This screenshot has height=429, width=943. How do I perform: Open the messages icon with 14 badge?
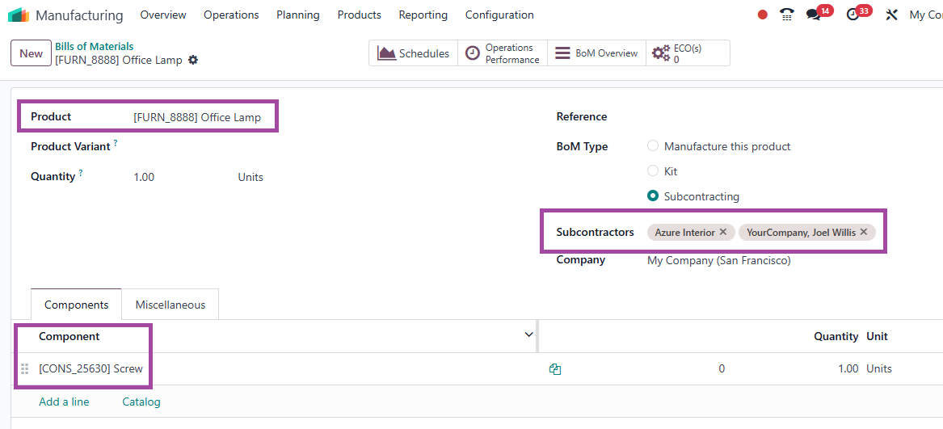[814, 15]
